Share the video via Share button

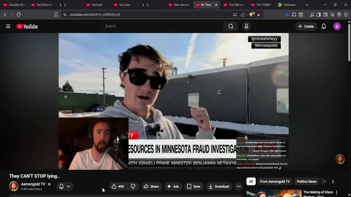click(x=151, y=187)
